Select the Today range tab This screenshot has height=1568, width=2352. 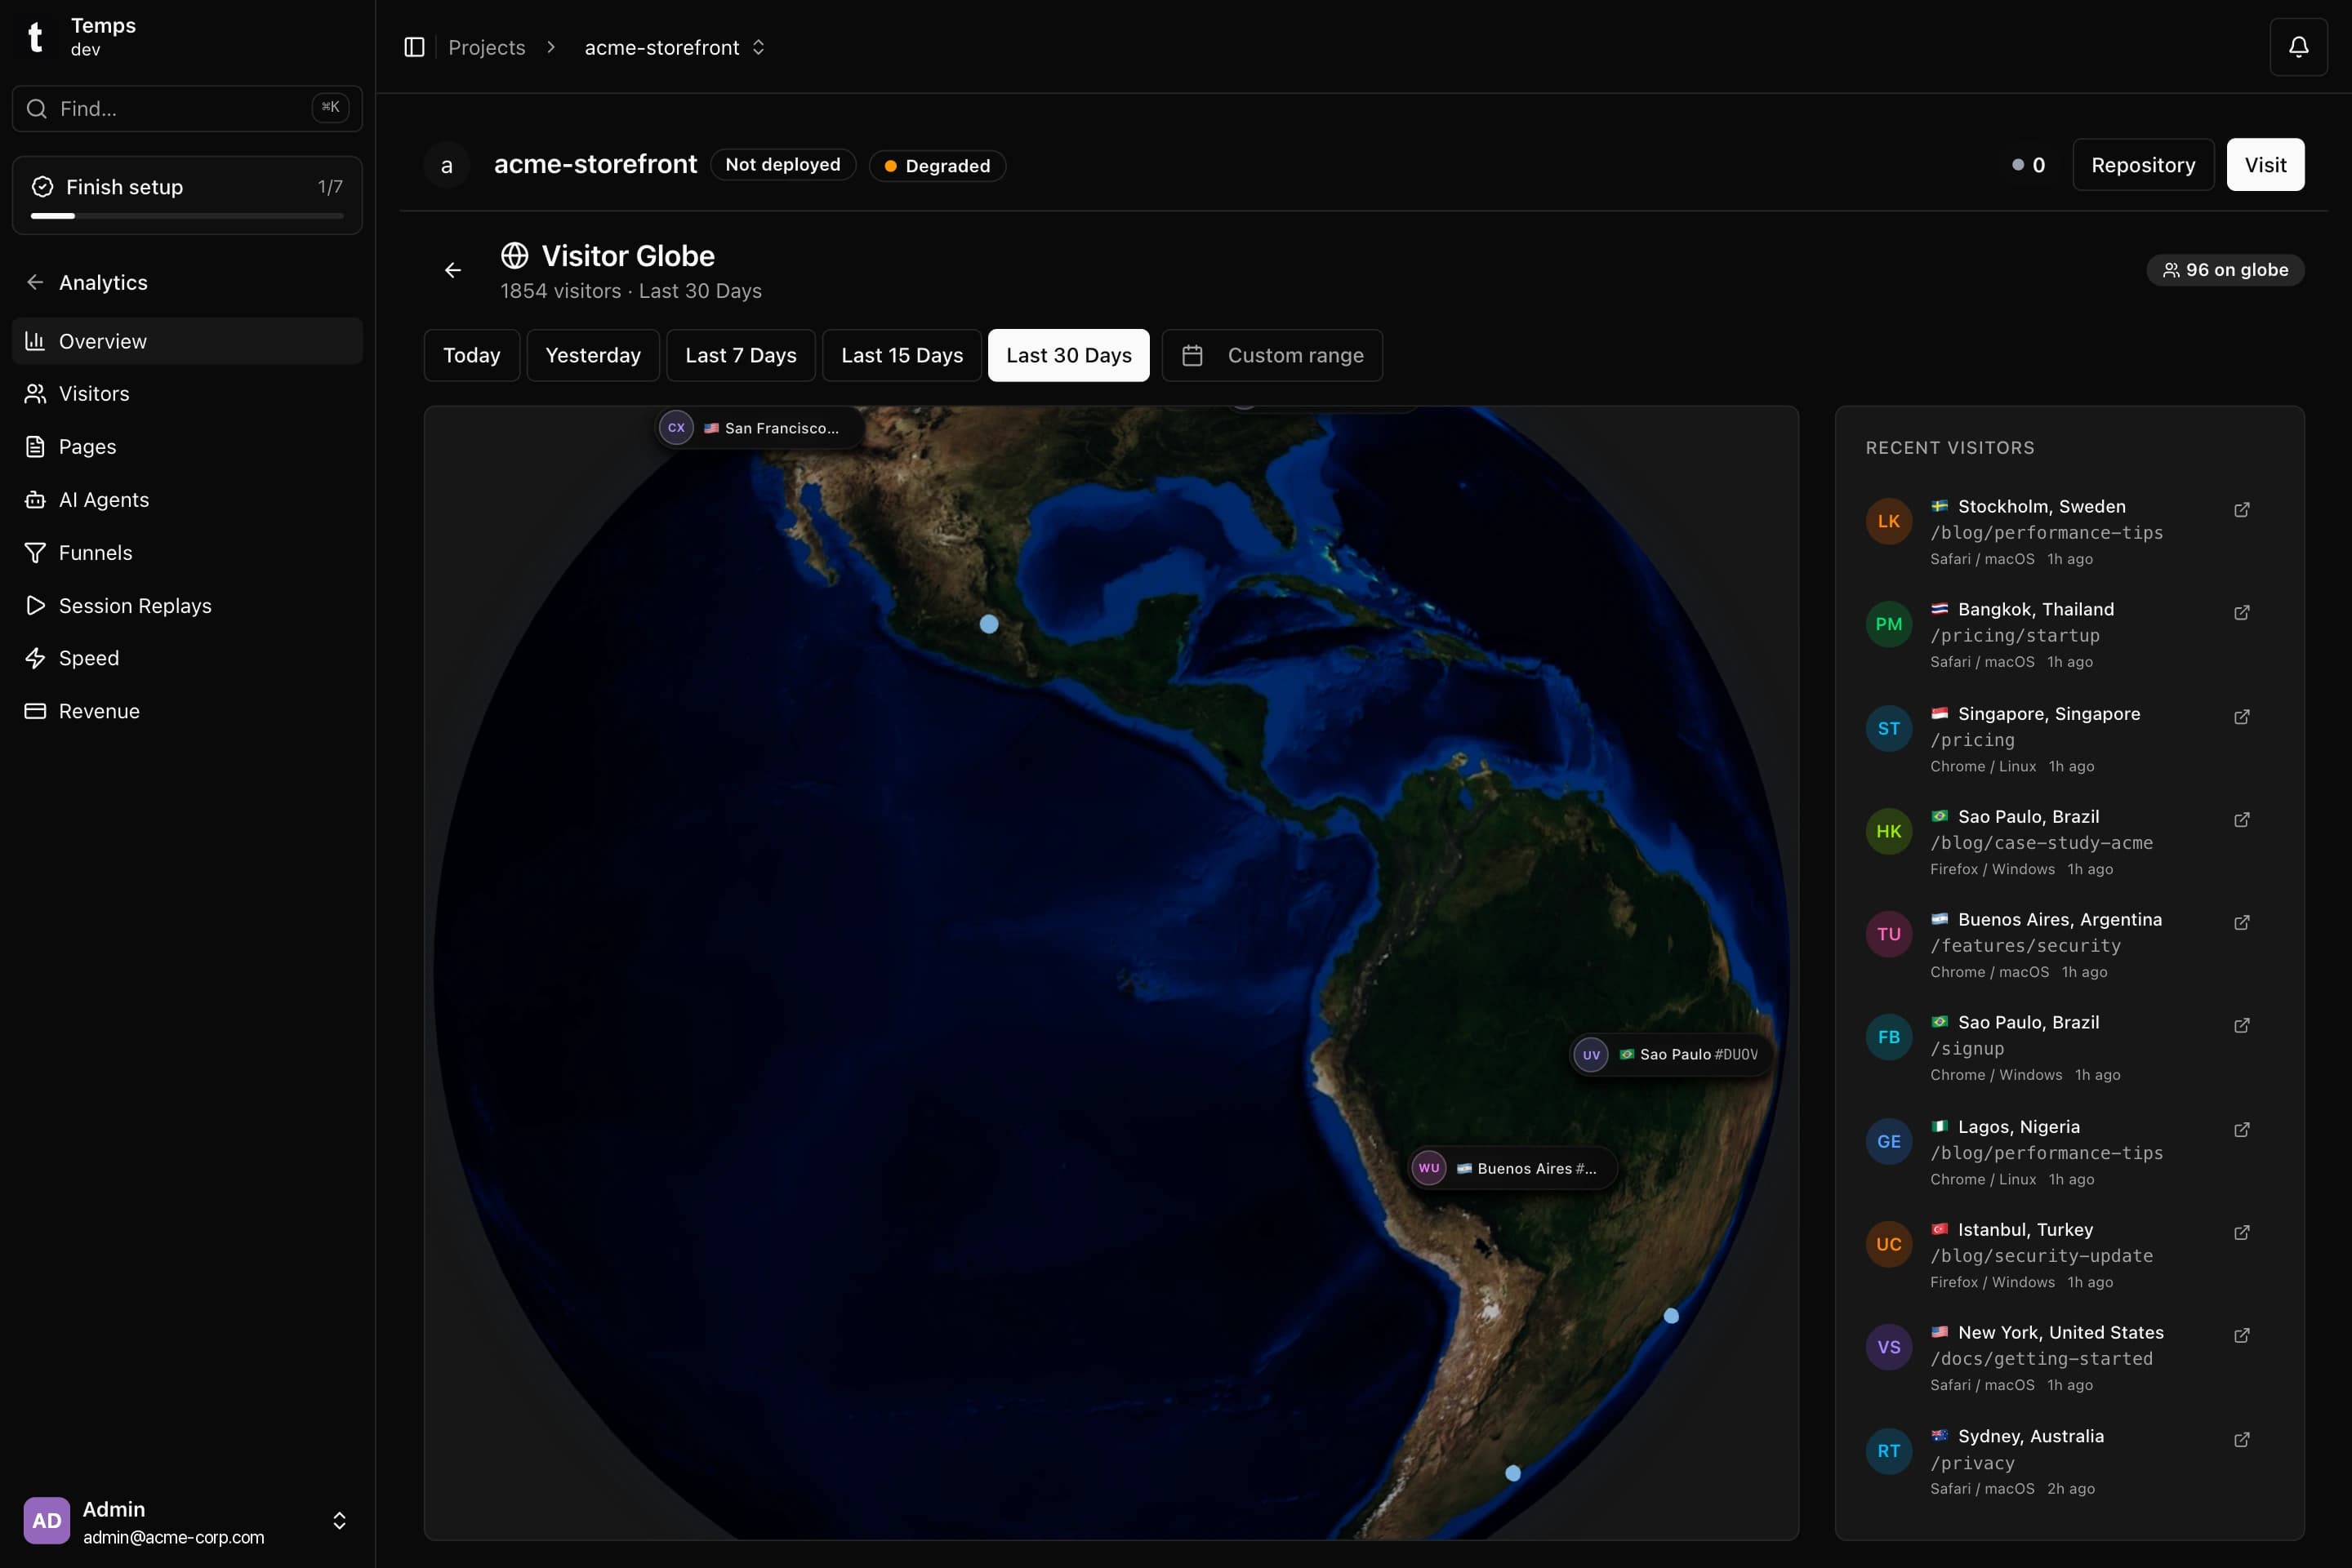coord(471,355)
